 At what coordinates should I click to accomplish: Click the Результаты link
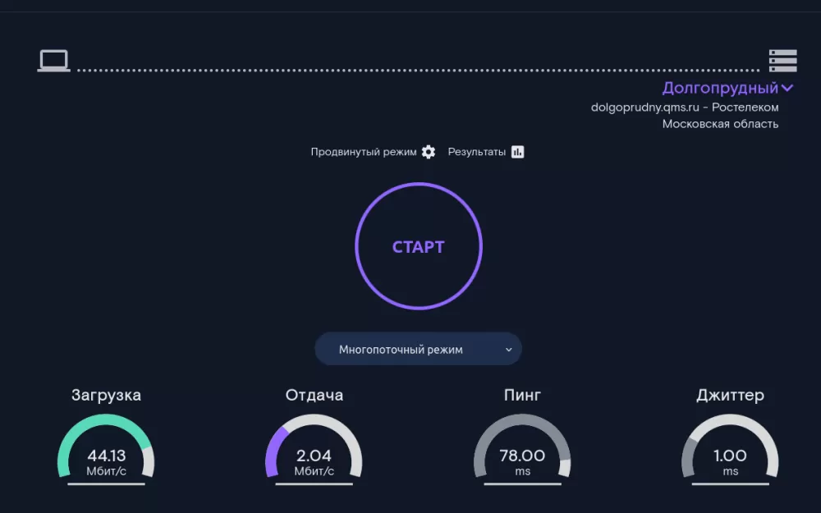476,152
